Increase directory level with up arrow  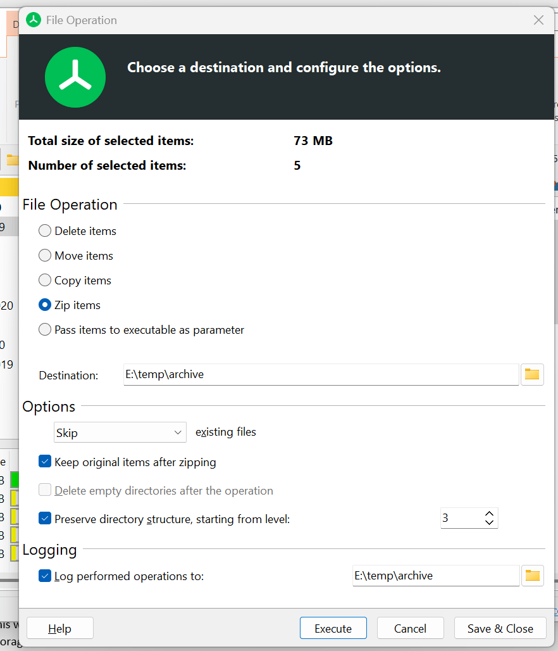point(489,514)
